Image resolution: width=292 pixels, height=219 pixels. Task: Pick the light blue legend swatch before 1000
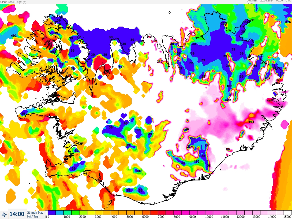pyautogui.click(x=59, y=213)
